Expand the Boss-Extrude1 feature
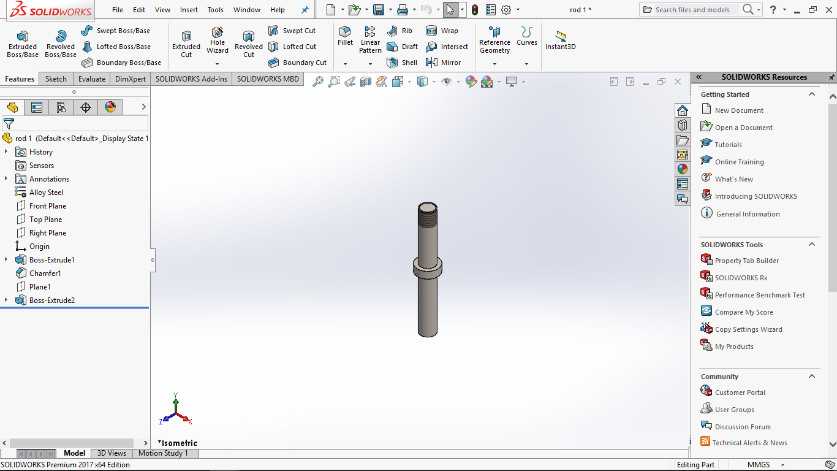The image size is (837, 471). tap(6, 260)
